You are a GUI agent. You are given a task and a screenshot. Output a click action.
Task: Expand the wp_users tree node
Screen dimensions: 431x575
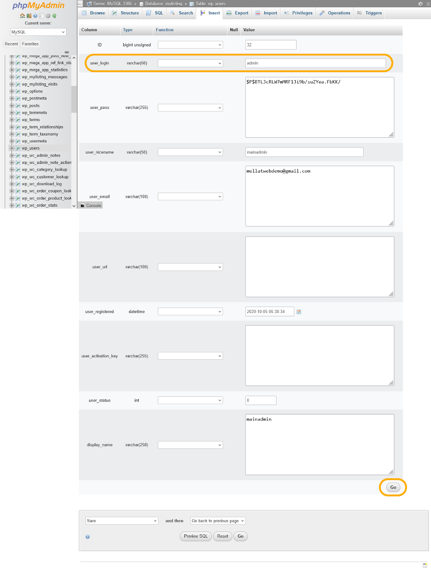pyautogui.click(x=12, y=148)
